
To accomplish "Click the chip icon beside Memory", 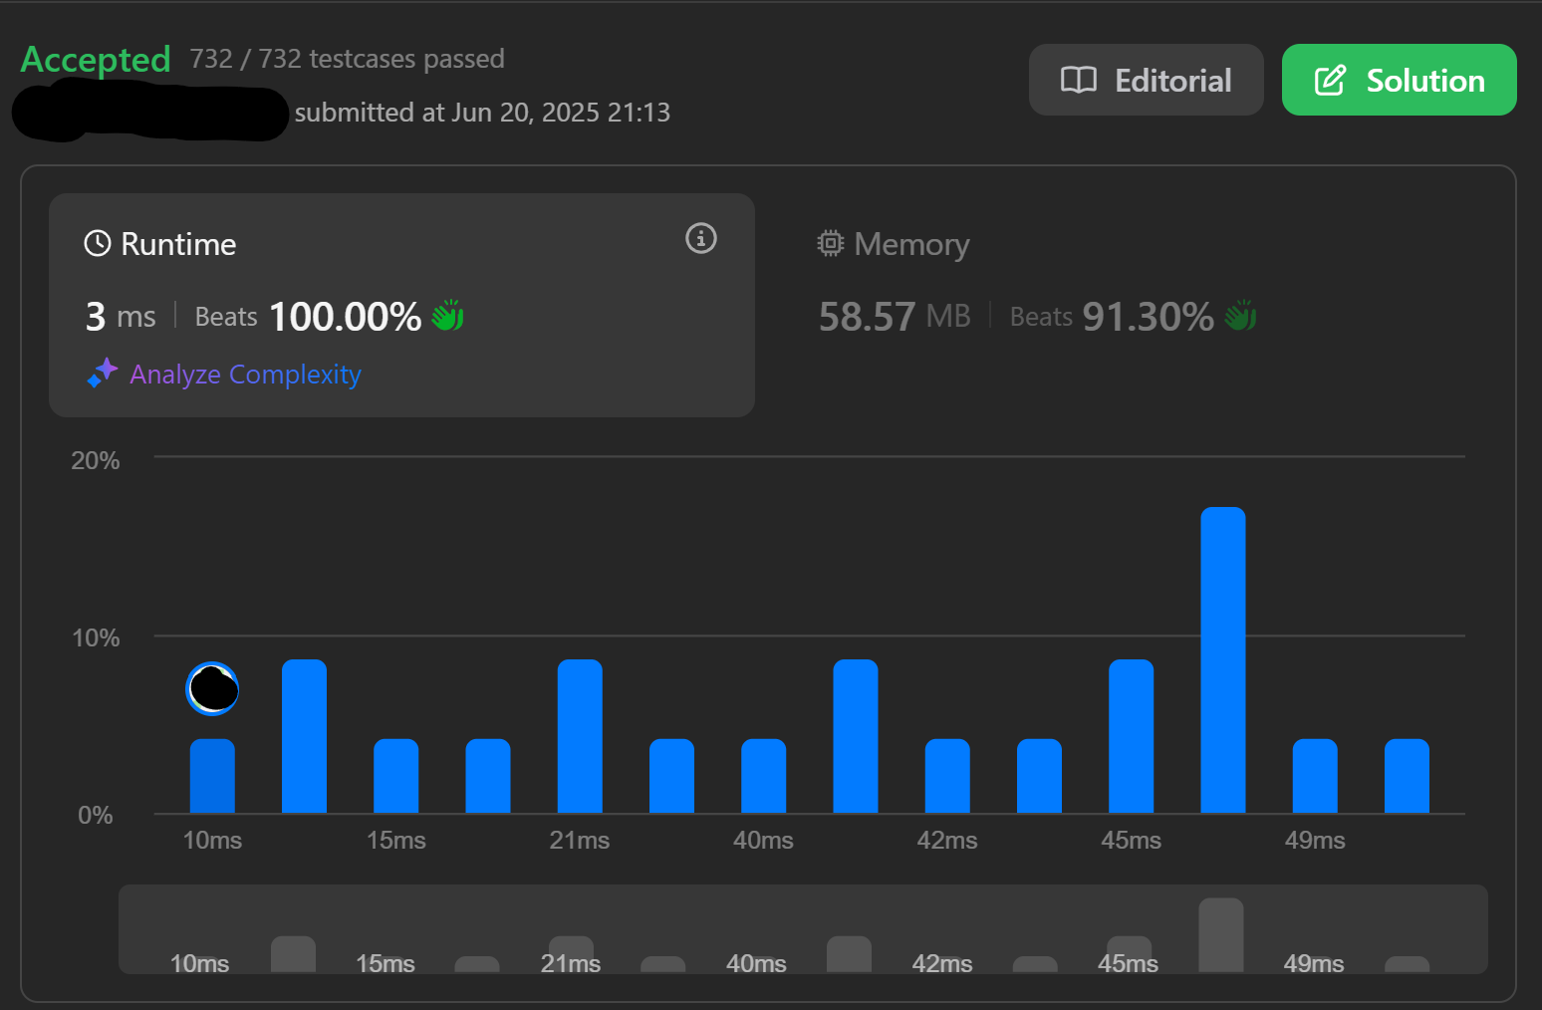I will pos(830,244).
